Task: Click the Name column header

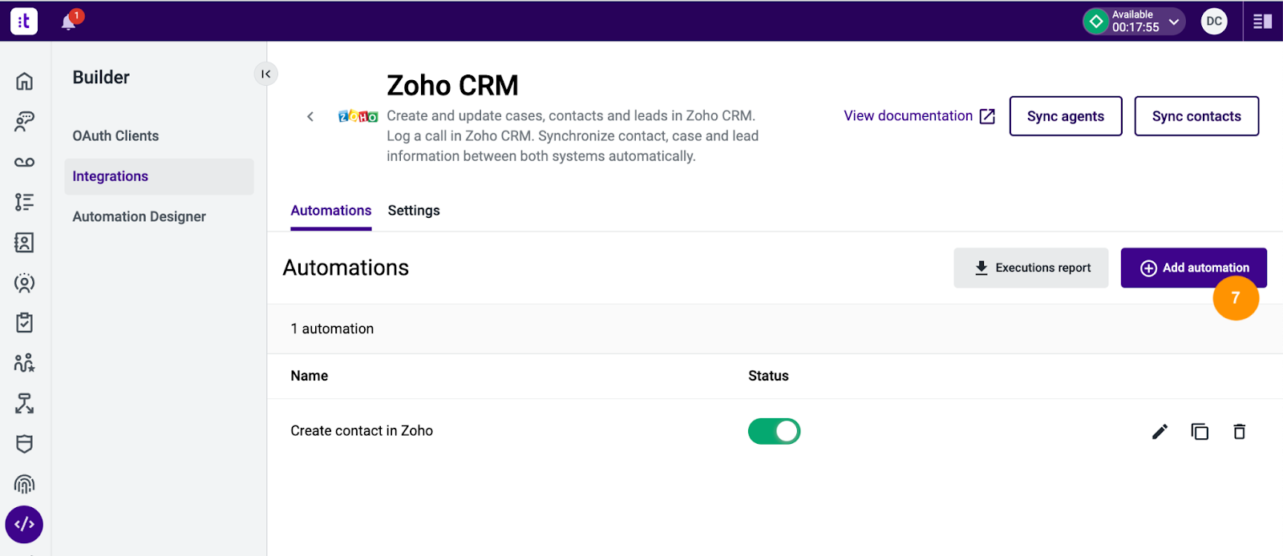Action: 310,376
